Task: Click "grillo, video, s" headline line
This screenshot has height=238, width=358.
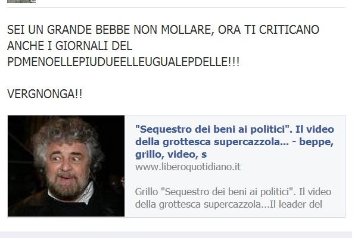Action: click(x=171, y=154)
